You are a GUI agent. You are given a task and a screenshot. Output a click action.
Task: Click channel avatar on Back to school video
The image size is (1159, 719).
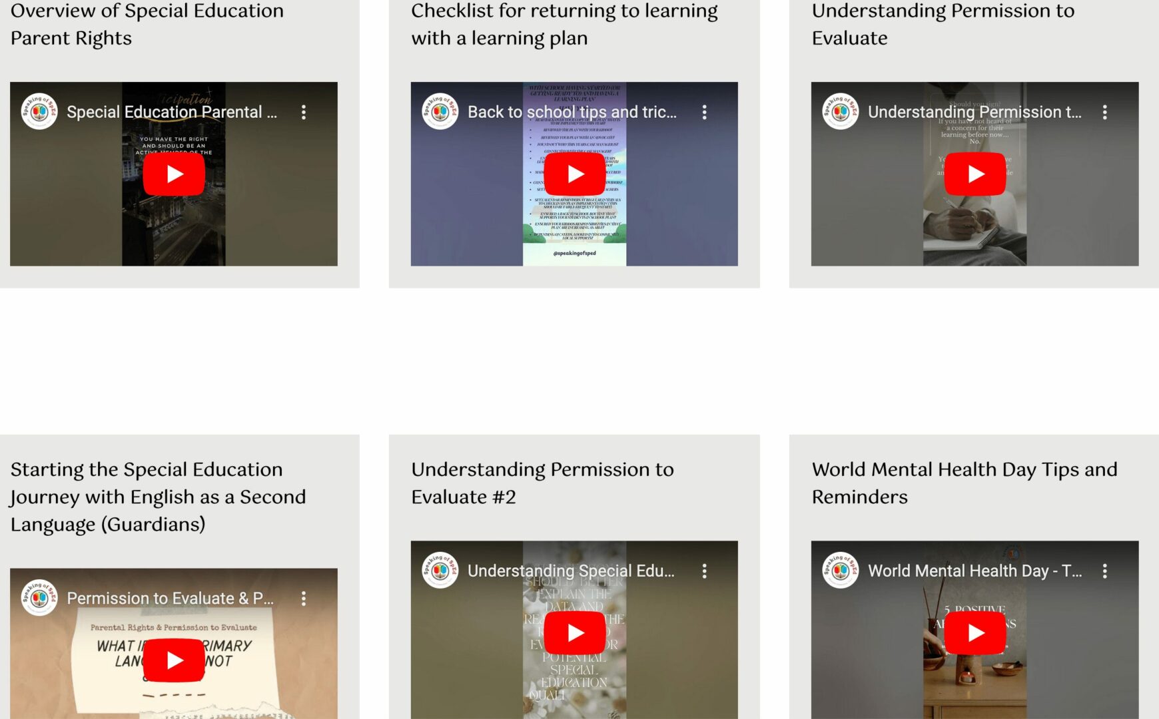coord(440,111)
